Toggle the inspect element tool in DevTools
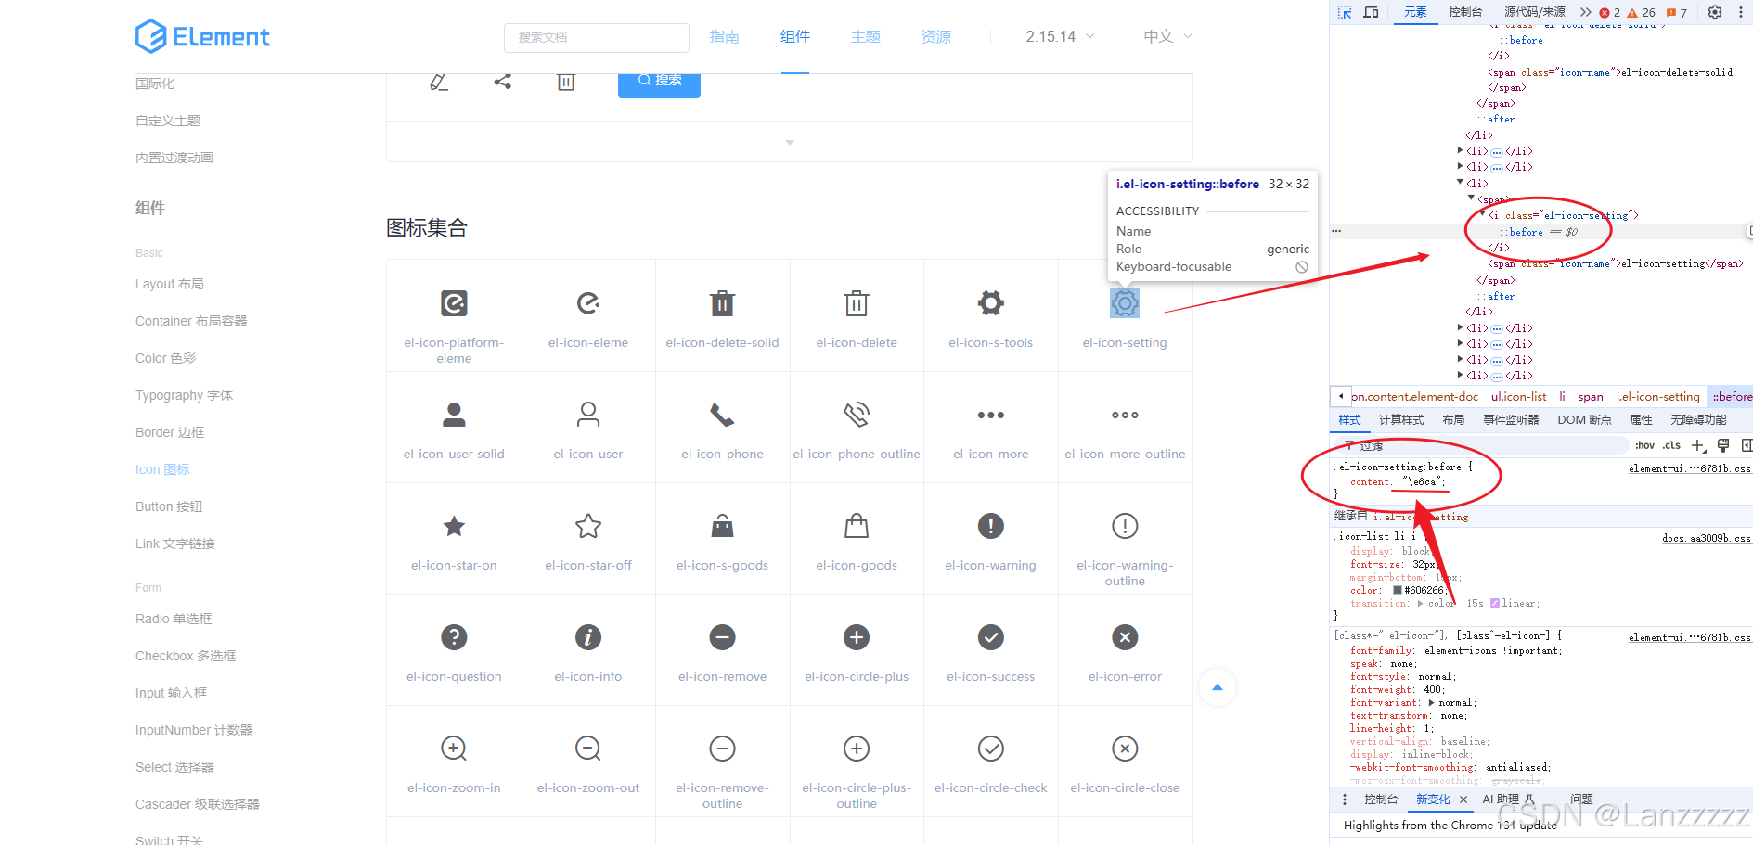This screenshot has width=1753, height=845. point(1344,12)
